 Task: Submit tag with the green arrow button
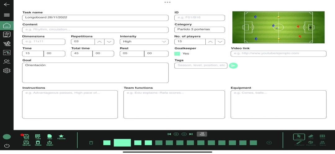pyautogui.click(x=233, y=66)
